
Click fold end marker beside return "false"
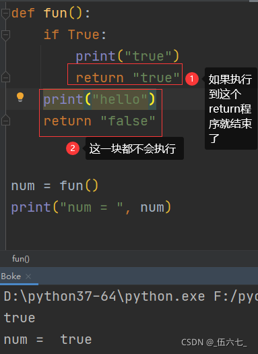5,120
